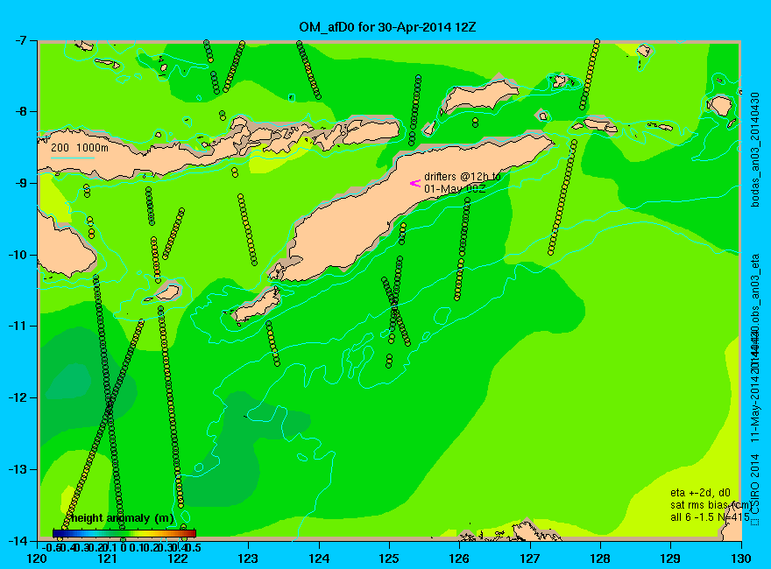Image resolution: width=771 pixels, height=569 pixels.
Task: Click the height anomaly color bar
Action: tap(124, 533)
